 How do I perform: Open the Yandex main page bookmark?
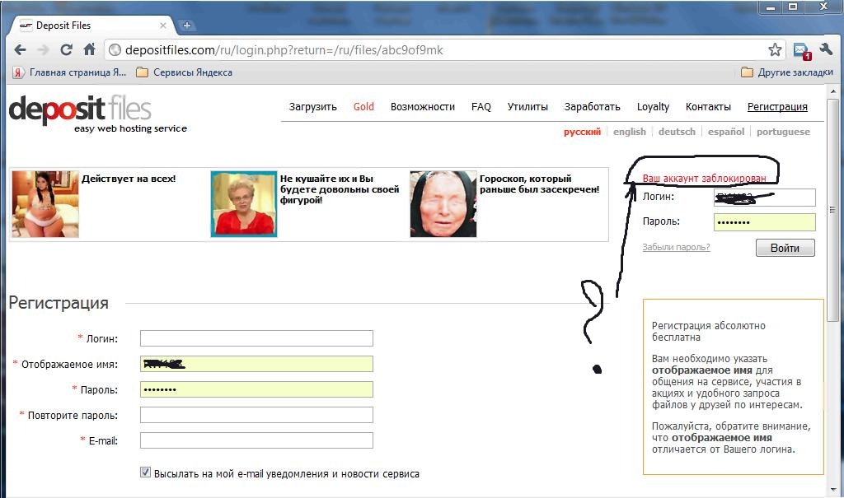click(x=69, y=72)
